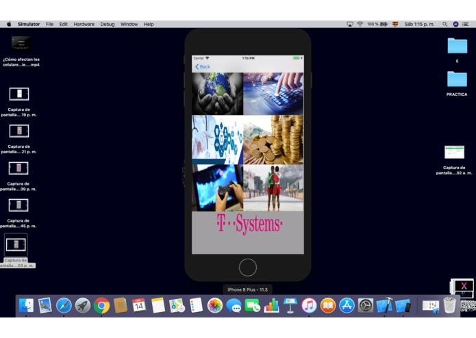Launch FaceTime from the Dock
Viewport: 476px width, 338px height.
pyautogui.click(x=253, y=306)
